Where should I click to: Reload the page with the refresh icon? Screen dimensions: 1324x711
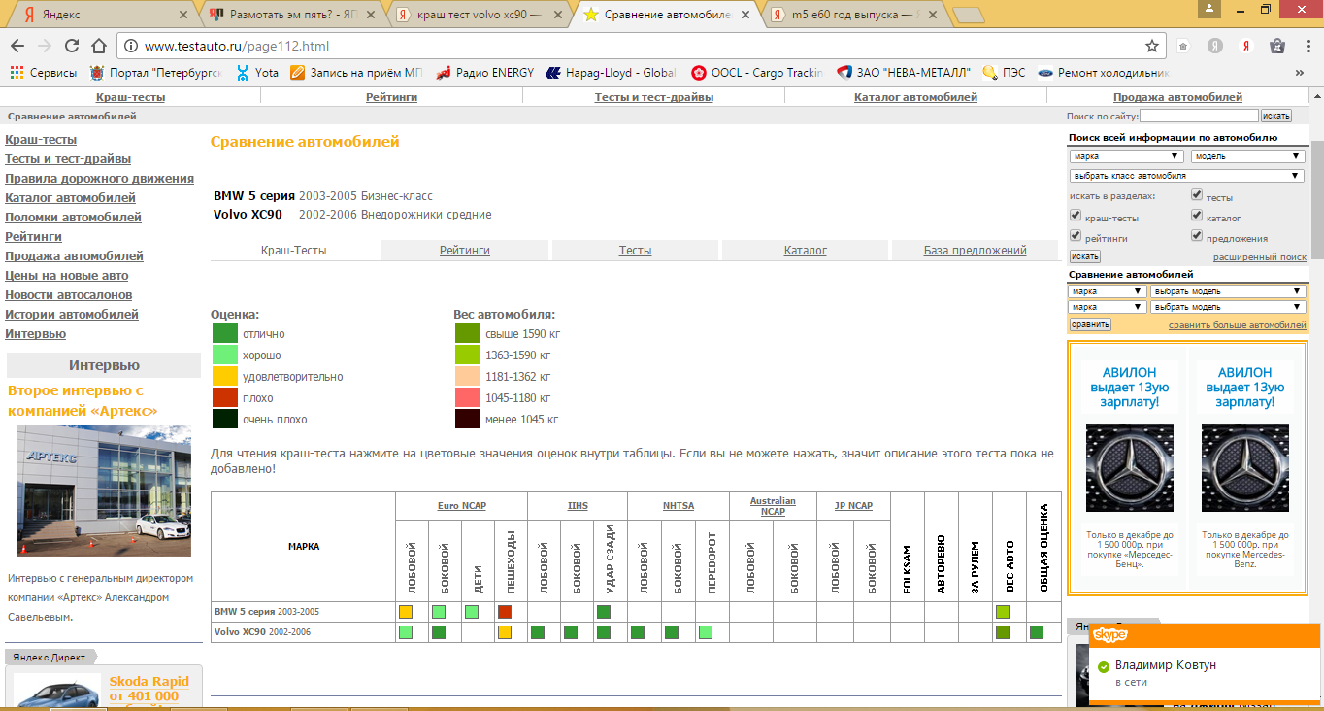(x=72, y=46)
